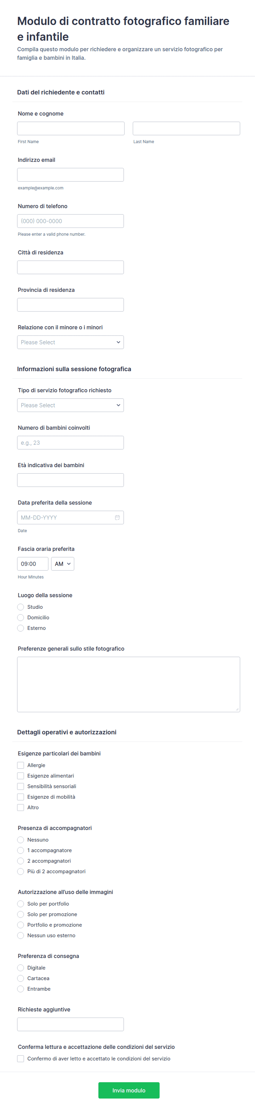Click the Invia modulo button
This screenshot has height=1112, width=255.
[x=129, y=1090]
